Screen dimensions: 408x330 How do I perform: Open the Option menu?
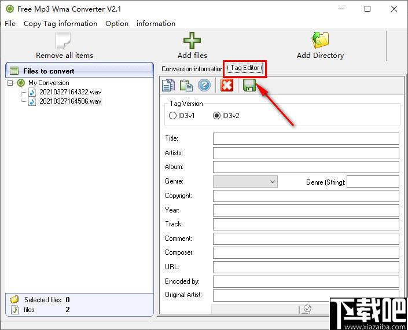[x=117, y=24]
